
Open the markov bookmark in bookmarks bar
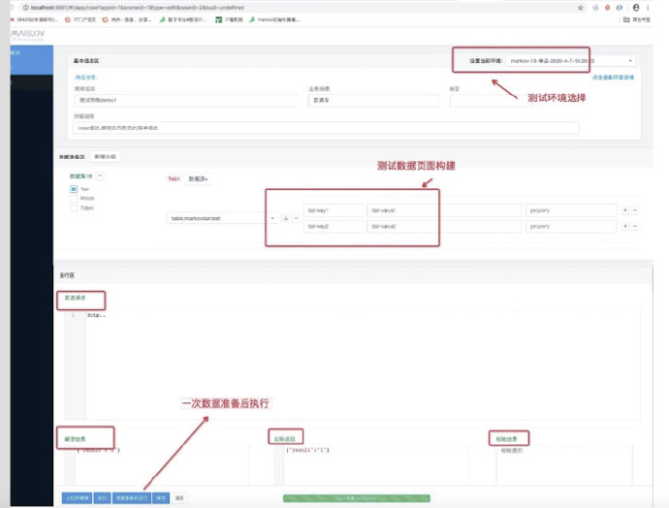[274, 19]
